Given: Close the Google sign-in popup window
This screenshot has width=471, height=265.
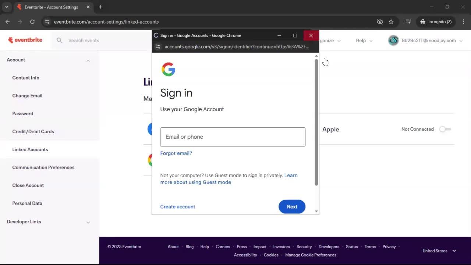Looking at the screenshot, I should [311, 35].
